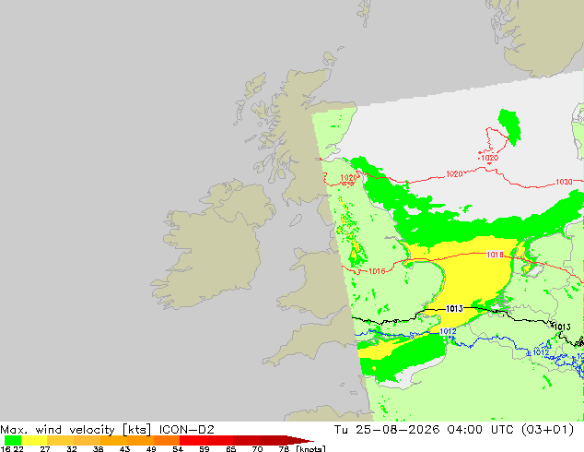Click the legend value '54'
Viewport: 584px width, 452px height.
click(x=178, y=449)
